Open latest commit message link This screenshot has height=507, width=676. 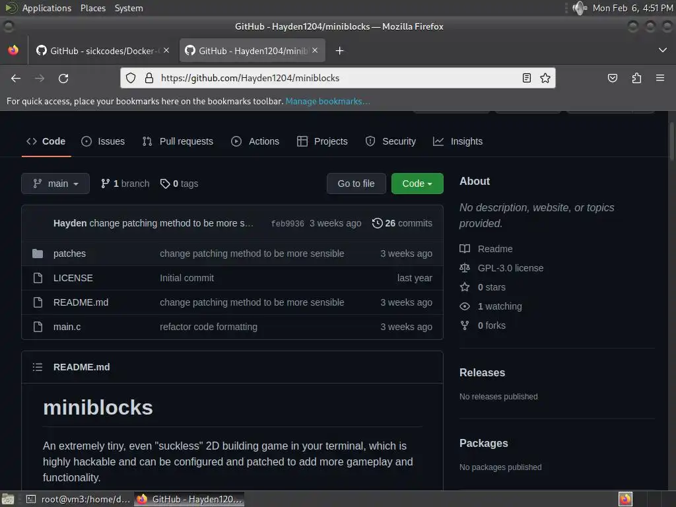pos(171,223)
